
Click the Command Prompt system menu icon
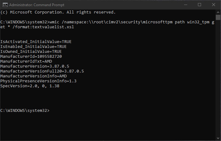tap(5, 5)
